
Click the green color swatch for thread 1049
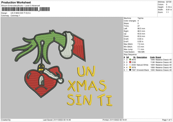pyautogui.click(x=130, y=60)
